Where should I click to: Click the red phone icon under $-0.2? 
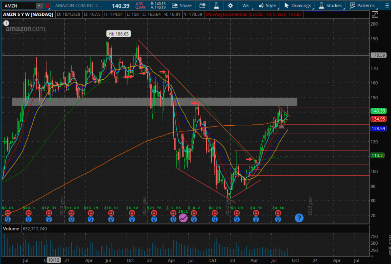coord(194,213)
